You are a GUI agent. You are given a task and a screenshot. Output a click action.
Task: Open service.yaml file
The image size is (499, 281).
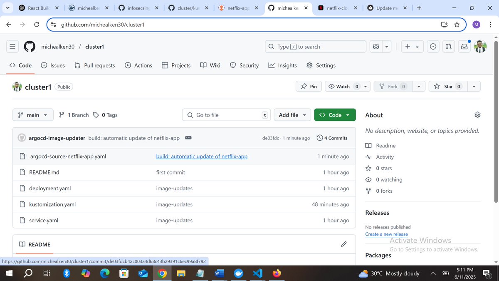pyautogui.click(x=44, y=220)
